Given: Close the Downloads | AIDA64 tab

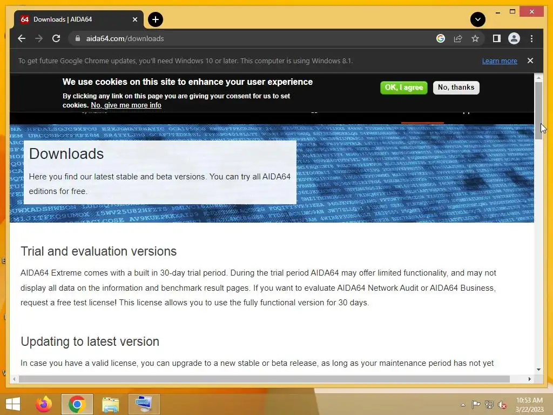Looking at the screenshot, I should click(x=134, y=19).
